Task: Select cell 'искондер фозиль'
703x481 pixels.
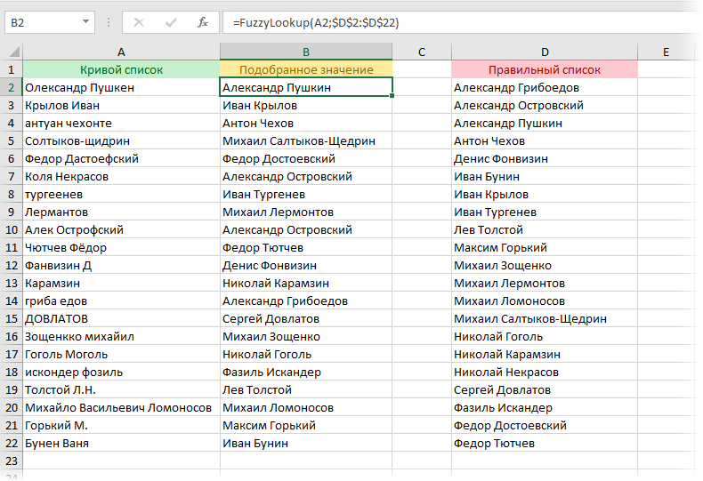Action: point(121,373)
